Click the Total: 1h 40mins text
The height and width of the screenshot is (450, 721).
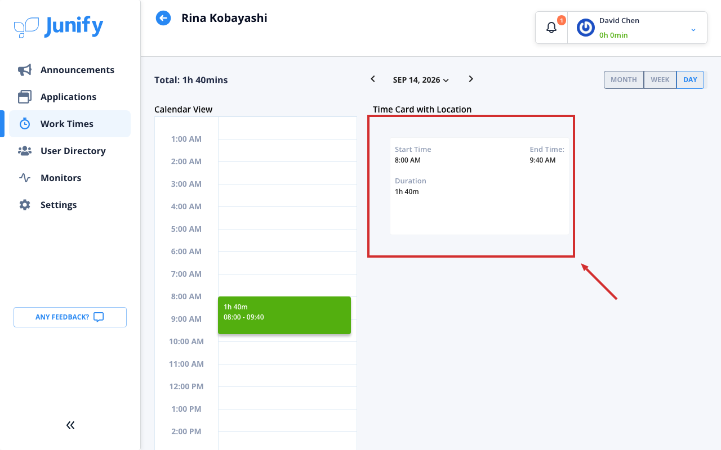(191, 80)
